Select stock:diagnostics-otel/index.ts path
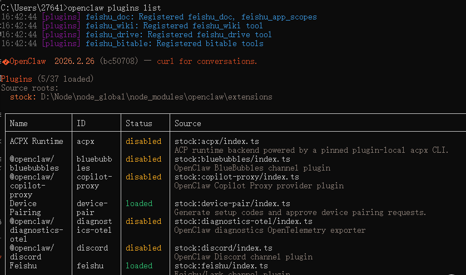466x275 pixels. (x=244, y=221)
